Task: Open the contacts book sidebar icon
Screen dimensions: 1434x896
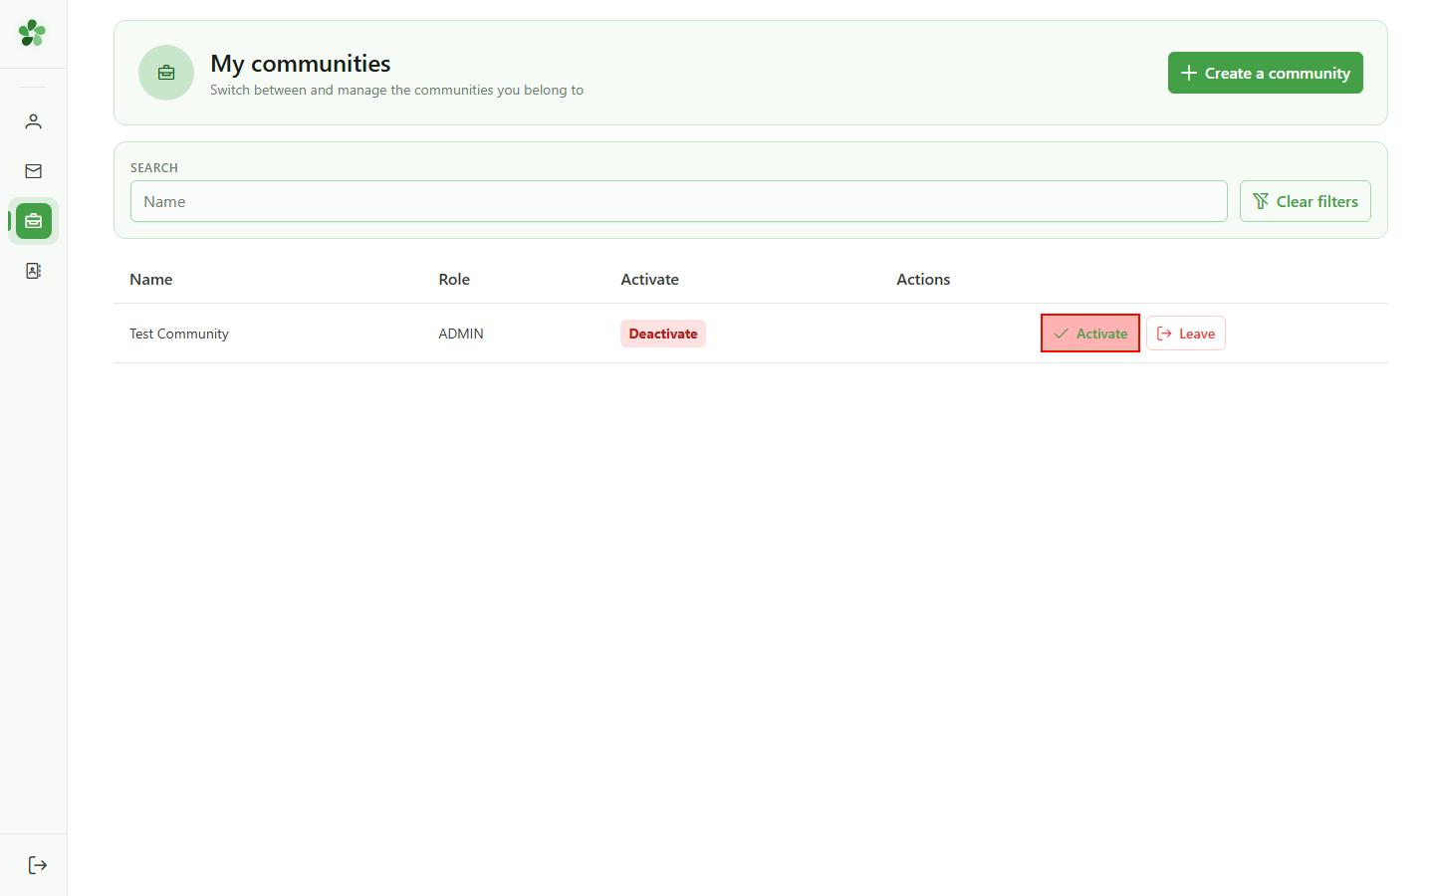Action: 34,271
